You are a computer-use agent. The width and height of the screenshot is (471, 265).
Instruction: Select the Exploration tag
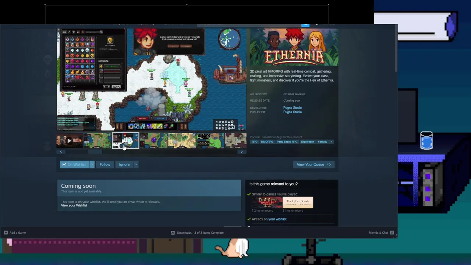[308, 142]
